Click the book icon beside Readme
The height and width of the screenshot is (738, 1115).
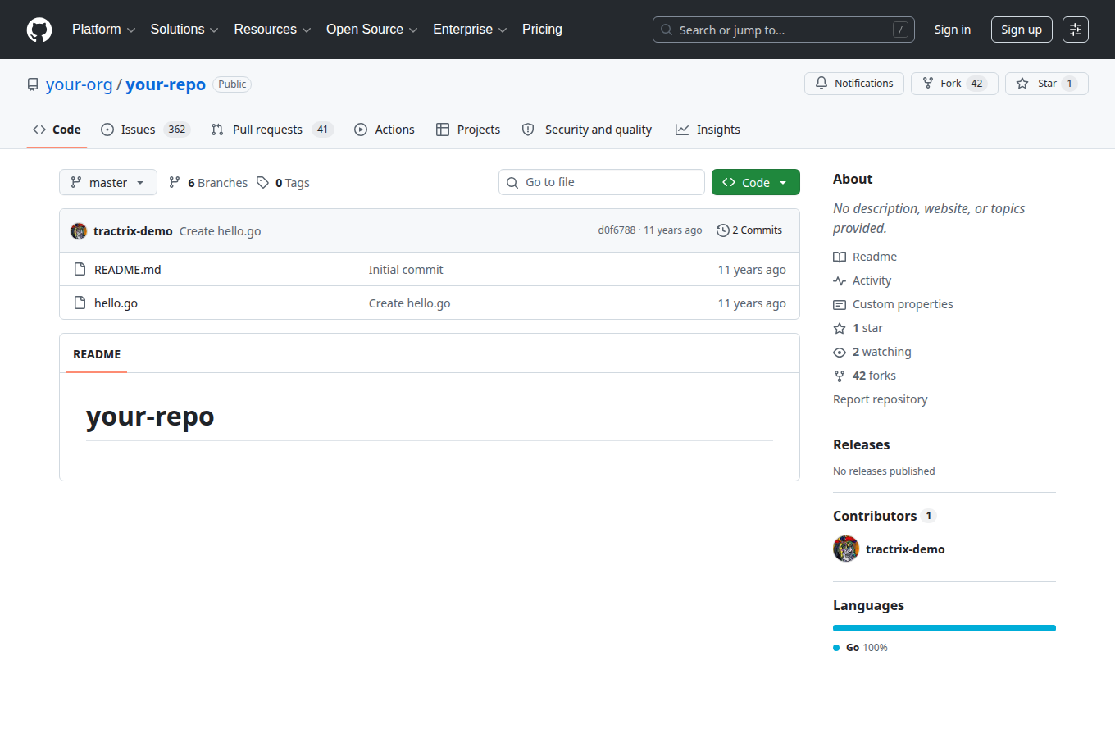coord(840,257)
